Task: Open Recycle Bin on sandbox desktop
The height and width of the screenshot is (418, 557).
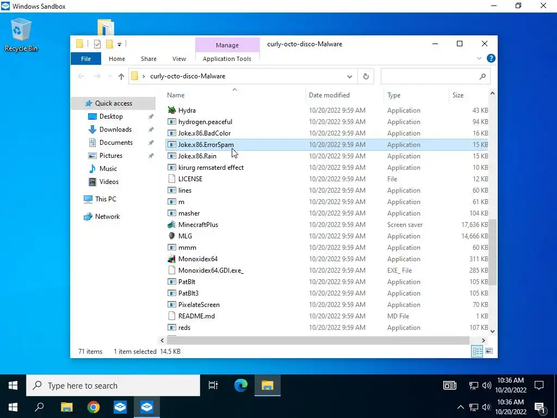Action: point(21,35)
